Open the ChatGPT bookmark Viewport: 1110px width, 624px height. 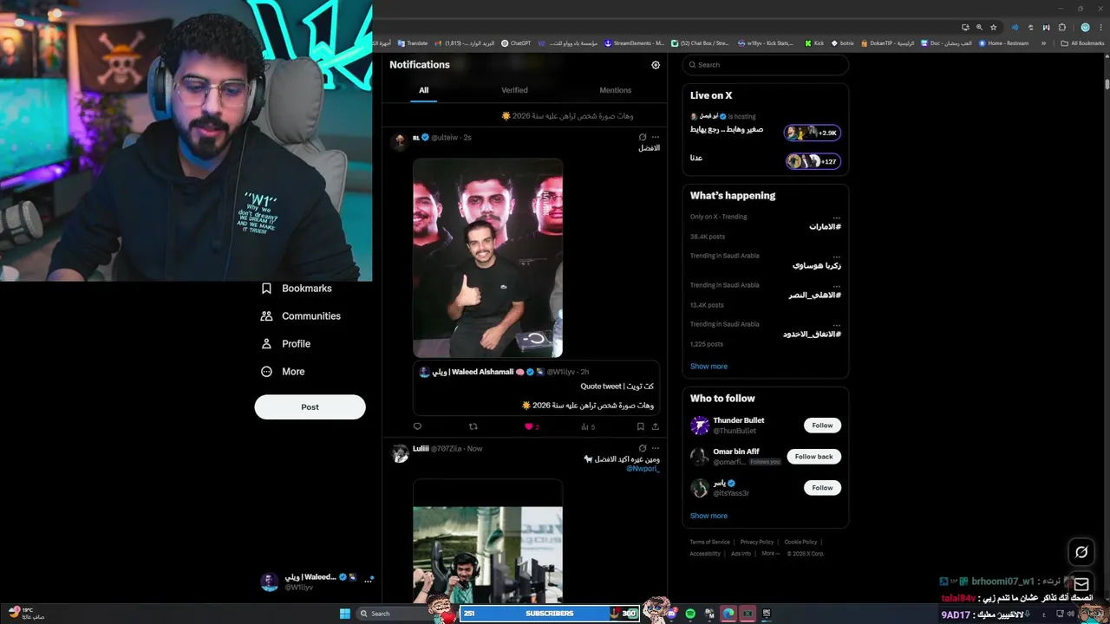pos(516,42)
